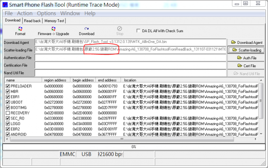Click the vertical scrollbar thumb

tap(261, 101)
